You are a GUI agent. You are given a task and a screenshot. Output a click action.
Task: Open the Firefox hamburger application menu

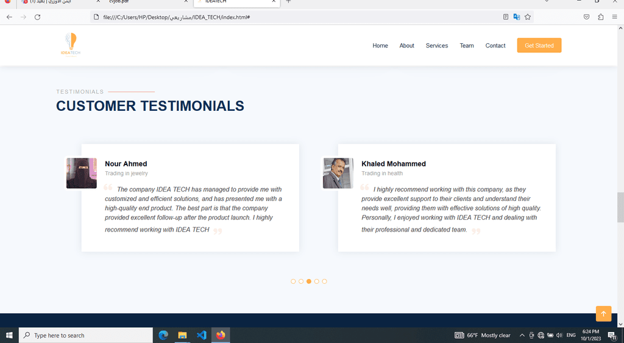(x=614, y=17)
